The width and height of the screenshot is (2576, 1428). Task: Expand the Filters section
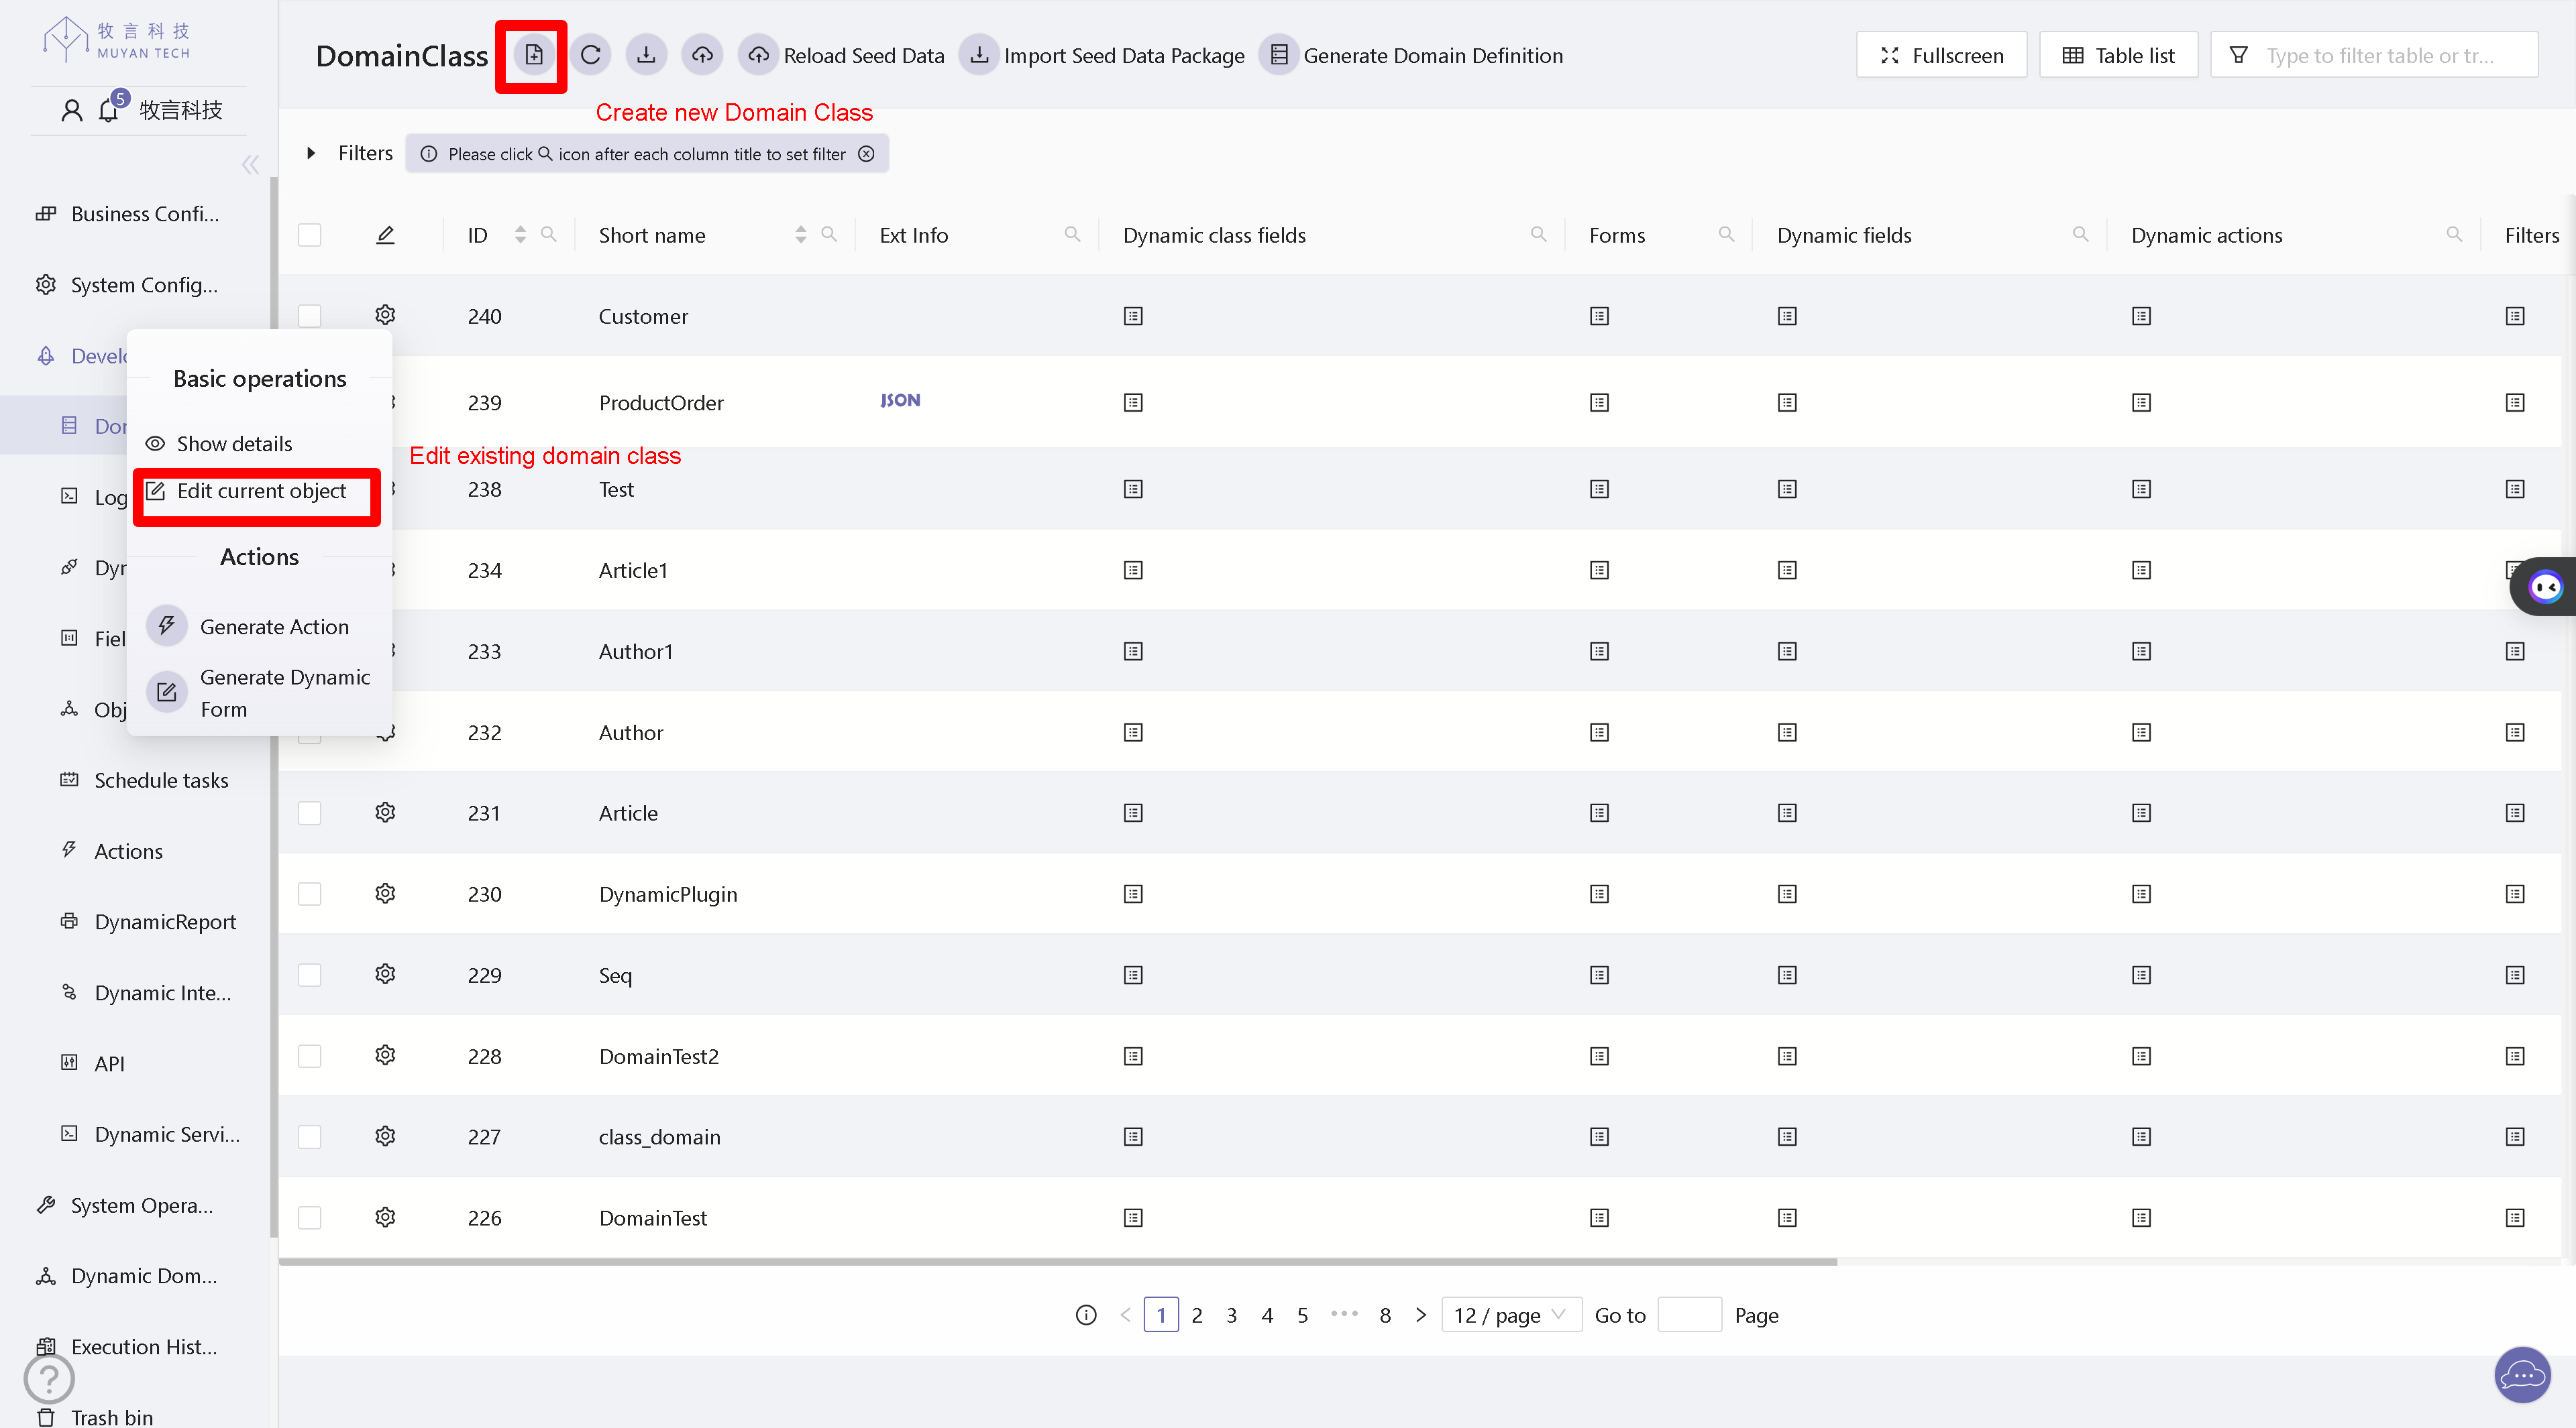312,153
